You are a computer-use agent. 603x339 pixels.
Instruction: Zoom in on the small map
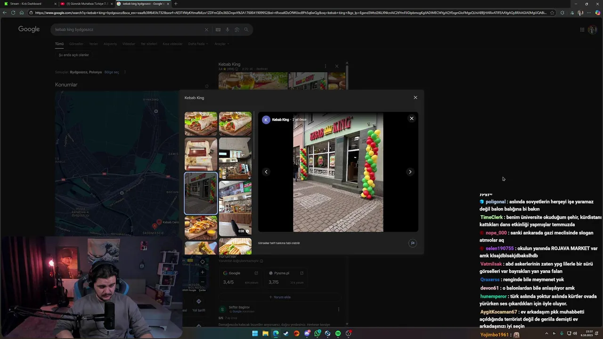tap(203, 272)
